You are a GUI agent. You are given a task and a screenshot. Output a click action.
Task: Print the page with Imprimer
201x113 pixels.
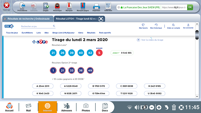(x=96, y=7)
